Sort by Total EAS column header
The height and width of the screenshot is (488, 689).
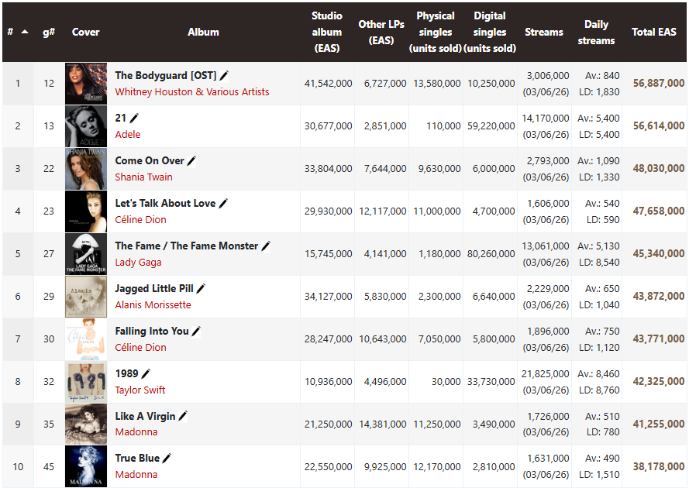[x=654, y=32]
